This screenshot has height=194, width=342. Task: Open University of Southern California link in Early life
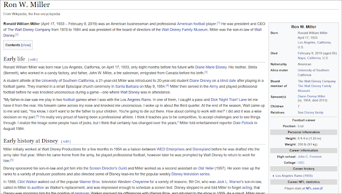[68, 81]
